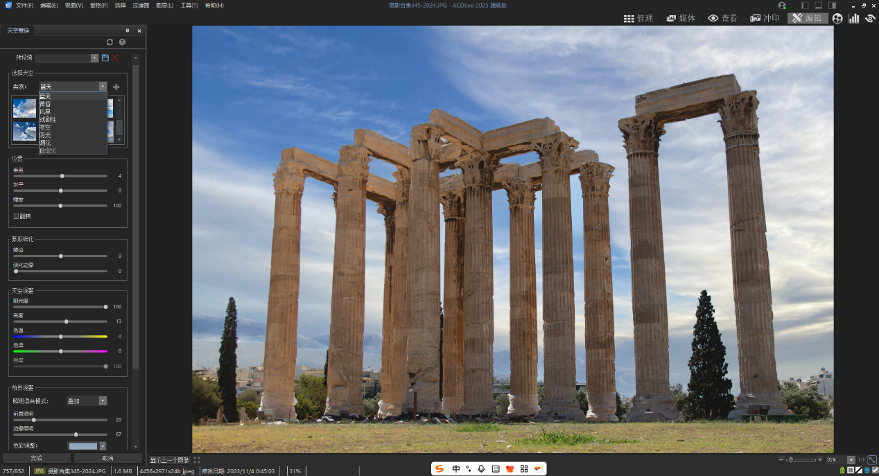The width and height of the screenshot is (879, 476).
Task: Open the 过滤器 filter menu
Action: (x=141, y=6)
